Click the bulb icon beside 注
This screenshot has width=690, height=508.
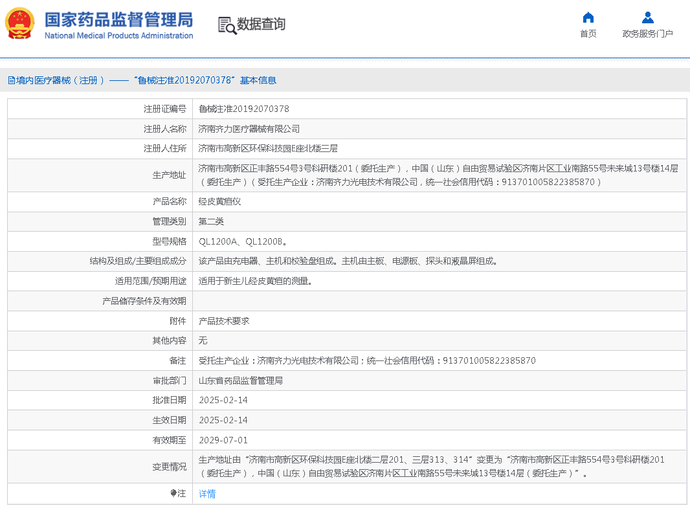[x=173, y=494]
